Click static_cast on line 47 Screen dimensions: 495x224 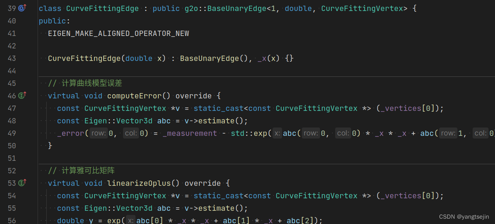click(219, 108)
